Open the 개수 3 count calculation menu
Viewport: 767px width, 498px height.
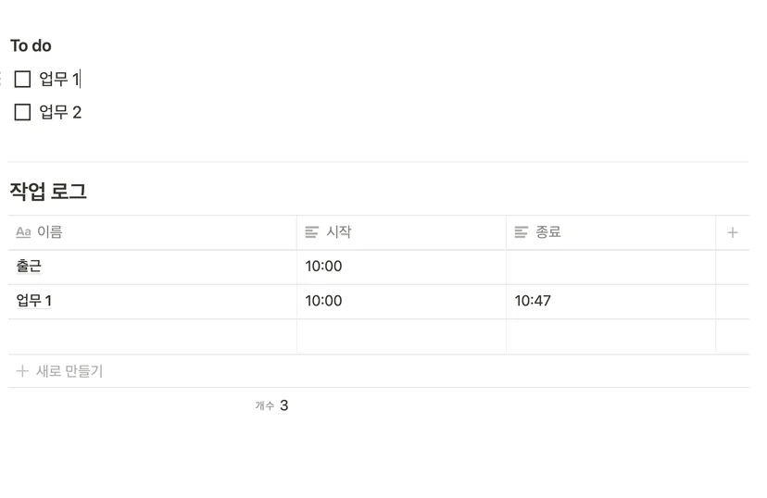click(271, 405)
